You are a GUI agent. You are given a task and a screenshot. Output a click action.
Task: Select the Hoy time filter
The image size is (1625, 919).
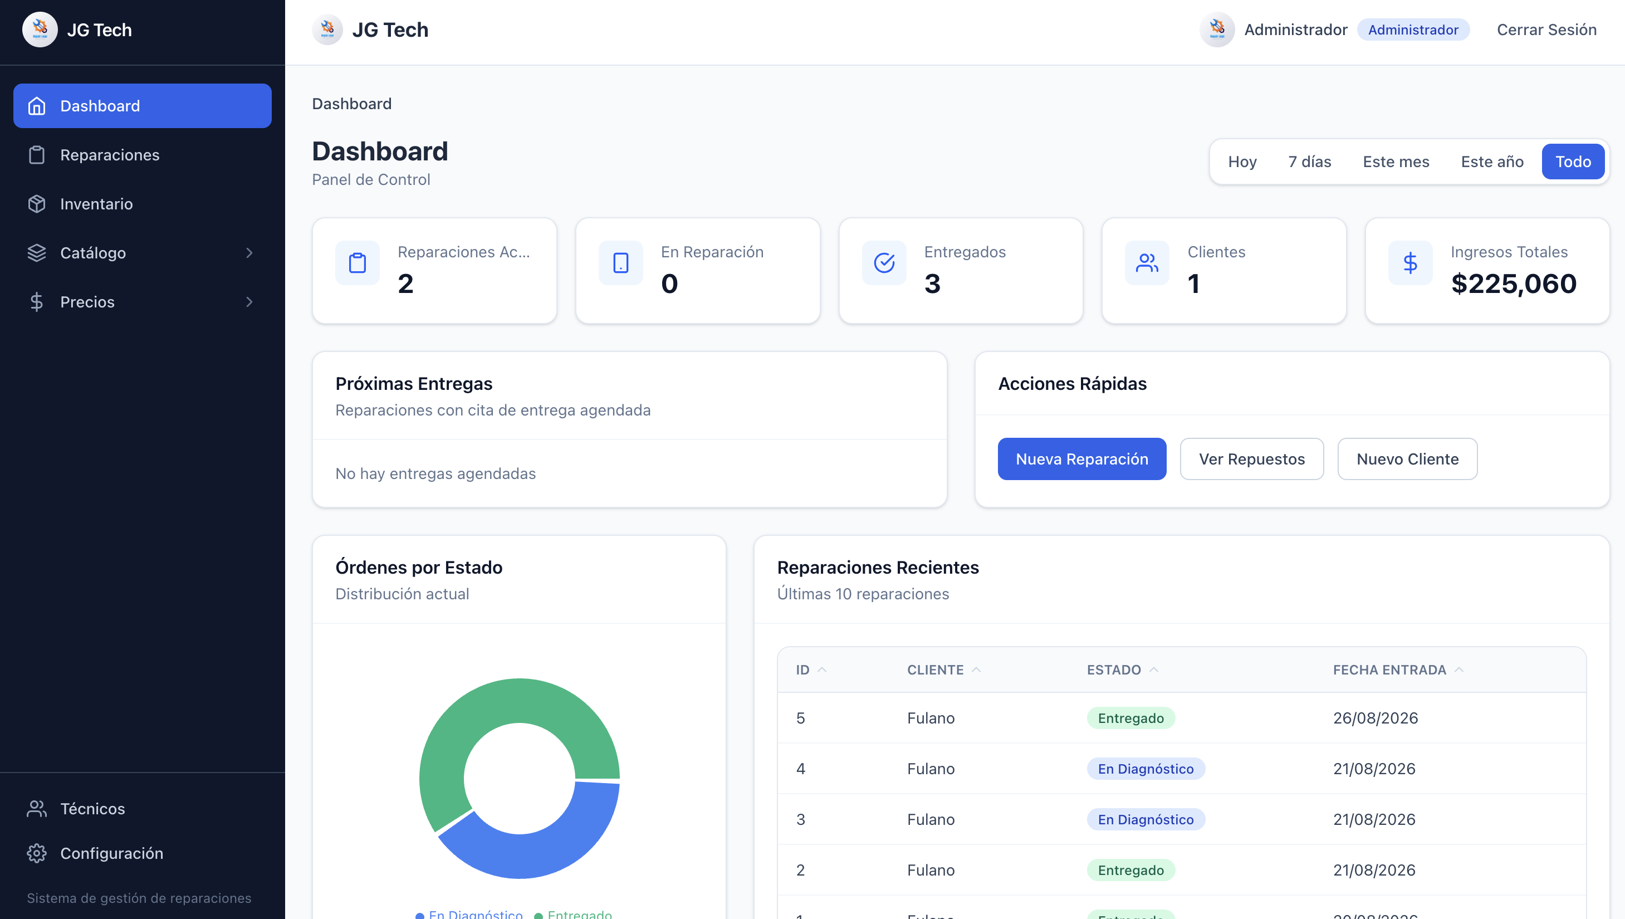pyautogui.click(x=1242, y=162)
